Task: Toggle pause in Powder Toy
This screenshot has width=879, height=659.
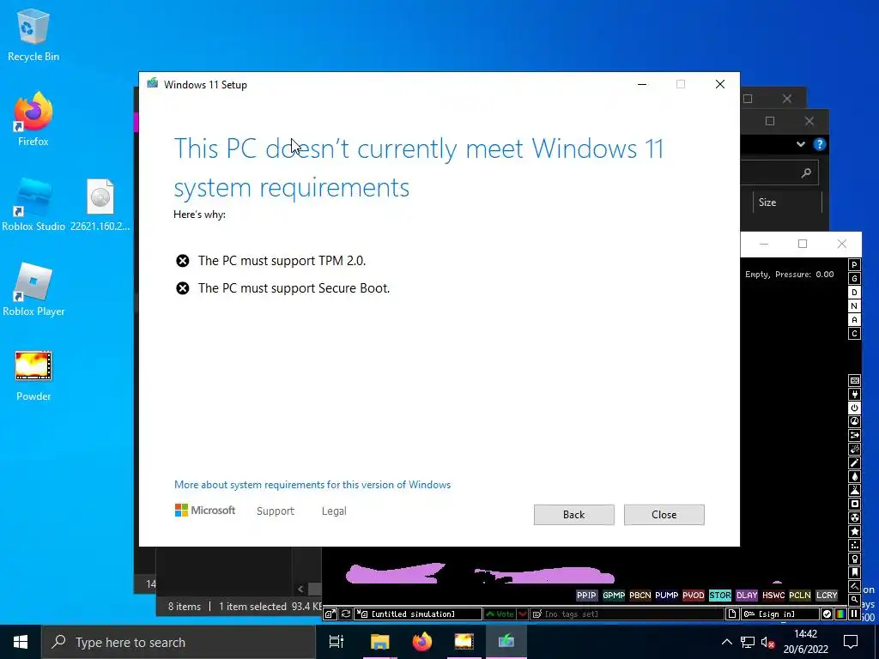Action: pyautogui.click(x=854, y=614)
